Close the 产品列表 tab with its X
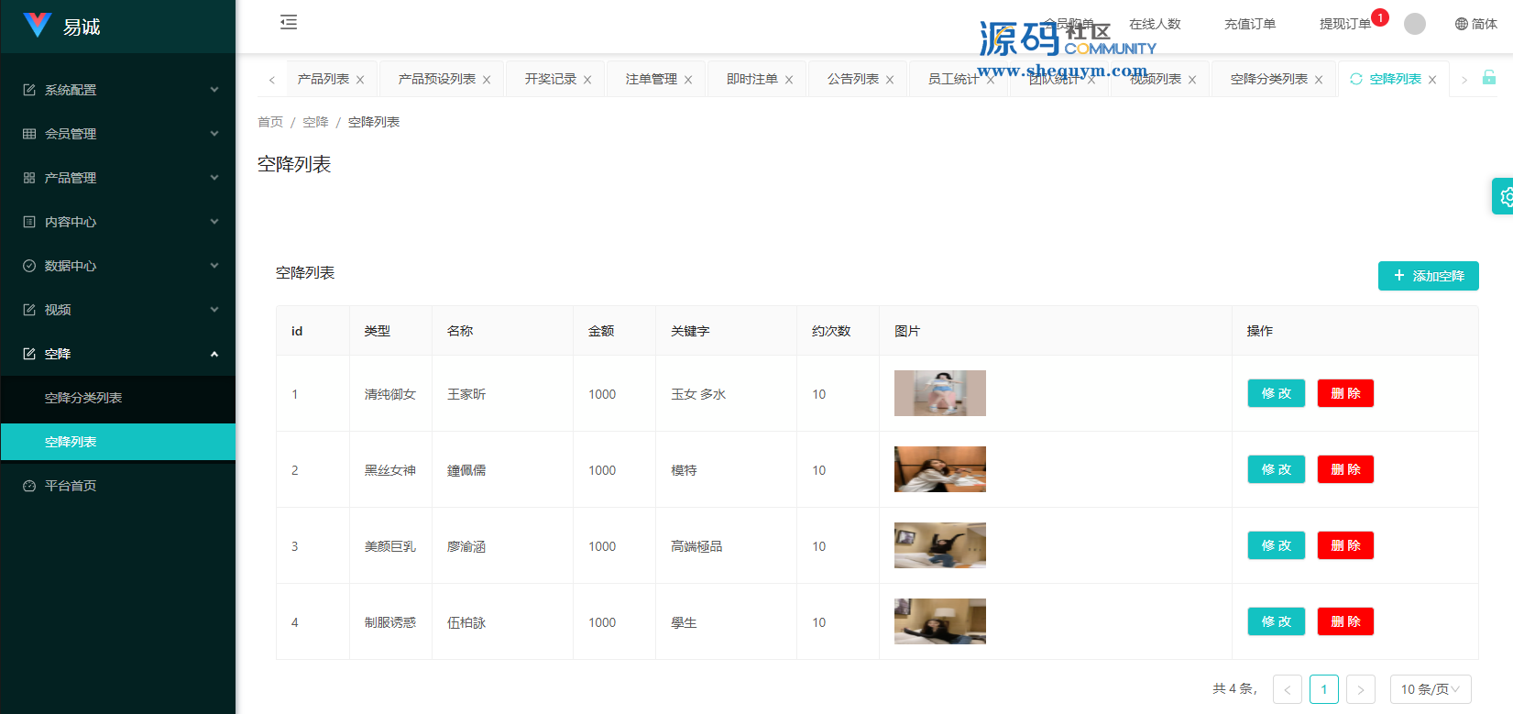 360,80
